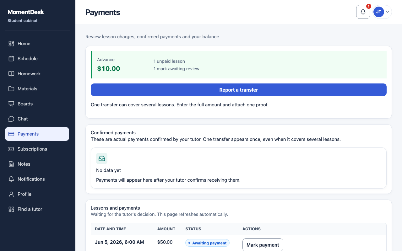The width and height of the screenshot is (402, 251).
Task: Click the "Student cabinet" subtitle
Action: click(23, 21)
